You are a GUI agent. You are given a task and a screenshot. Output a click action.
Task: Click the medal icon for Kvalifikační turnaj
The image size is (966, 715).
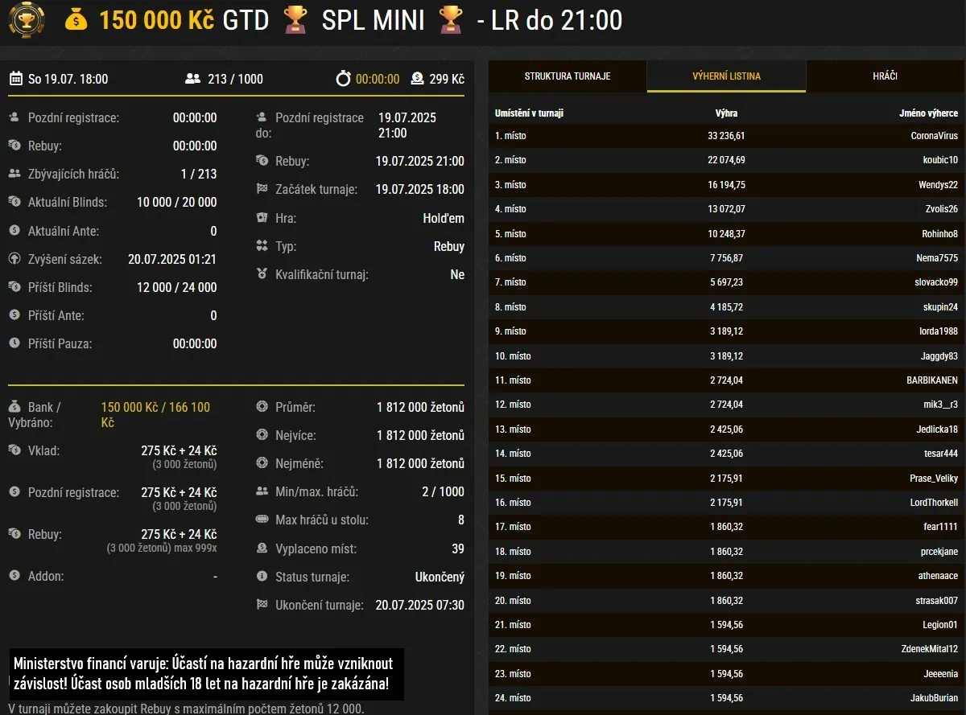(262, 274)
